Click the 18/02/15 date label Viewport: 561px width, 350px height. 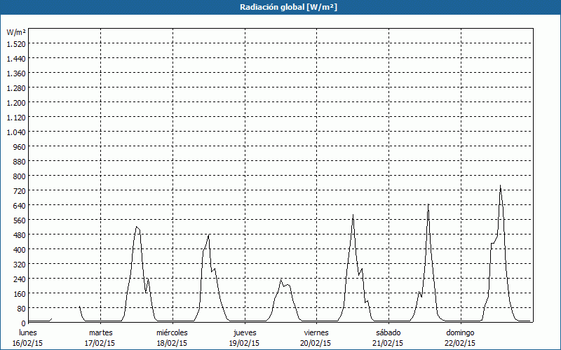tap(172, 343)
